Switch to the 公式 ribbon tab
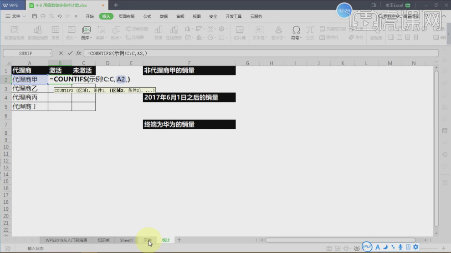The image size is (451, 253). pyautogui.click(x=147, y=16)
